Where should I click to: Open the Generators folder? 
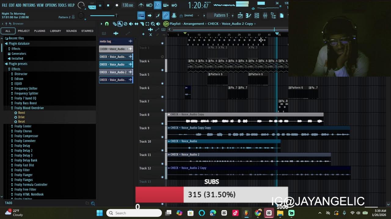point(19,54)
